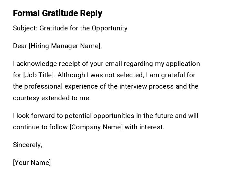Click the word "interview" in the body
The width and height of the screenshot is (226, 183).
coord(132,86)
